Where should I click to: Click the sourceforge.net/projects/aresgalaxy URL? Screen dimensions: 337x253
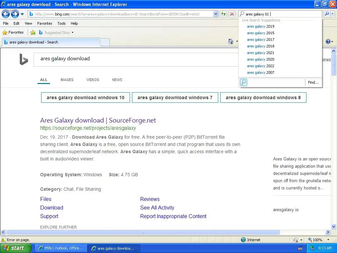[x=88, y=128]
